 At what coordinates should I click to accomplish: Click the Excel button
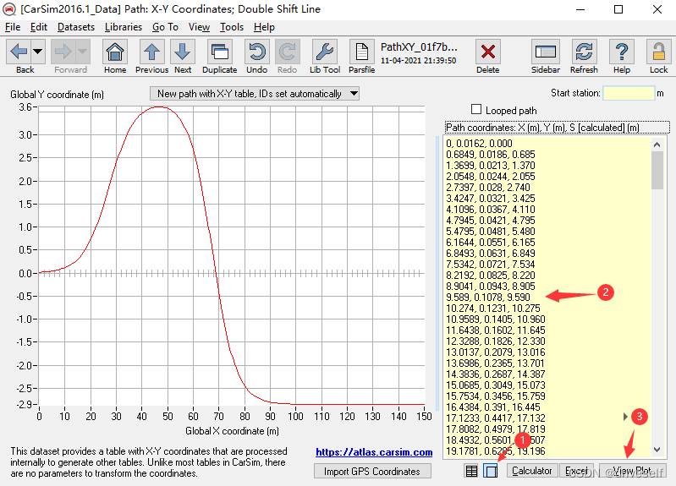(x=576, y=471)
